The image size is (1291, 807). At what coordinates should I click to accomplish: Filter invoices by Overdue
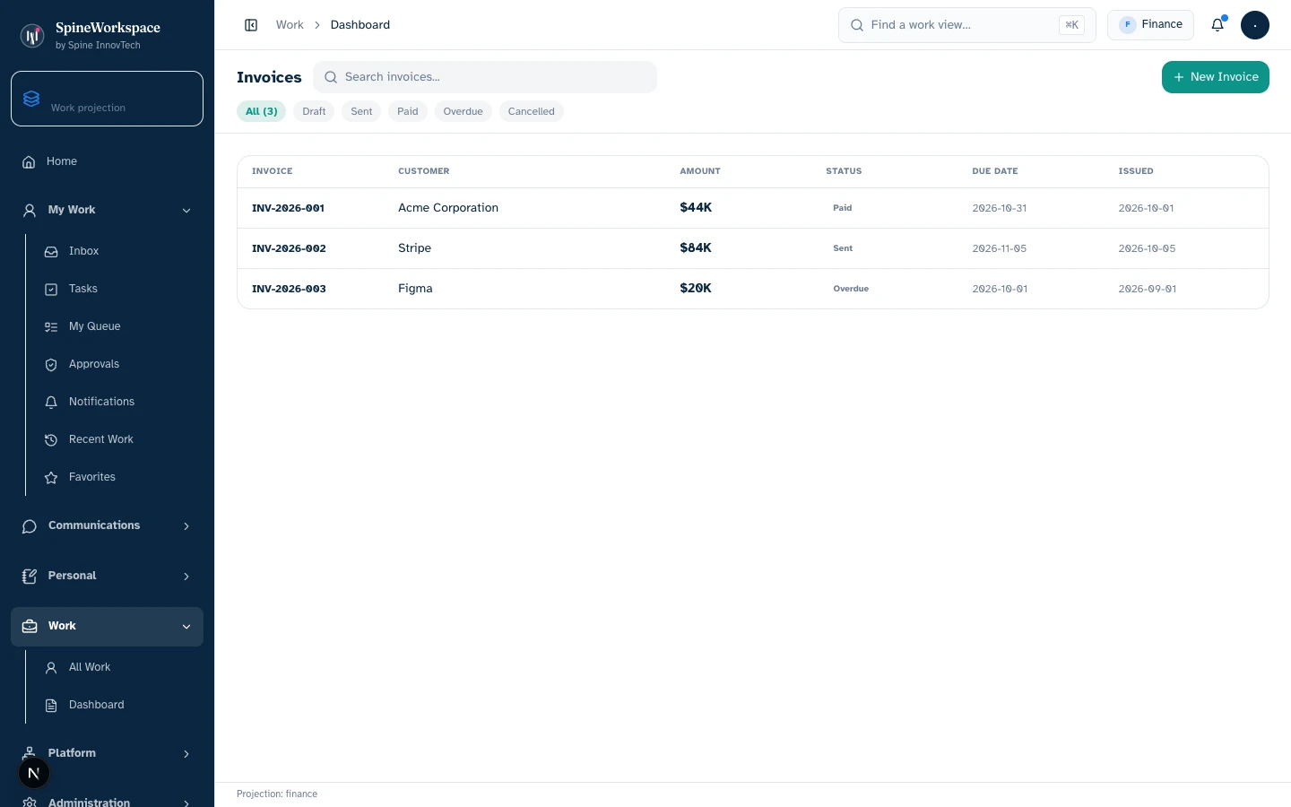pos(463,111)
